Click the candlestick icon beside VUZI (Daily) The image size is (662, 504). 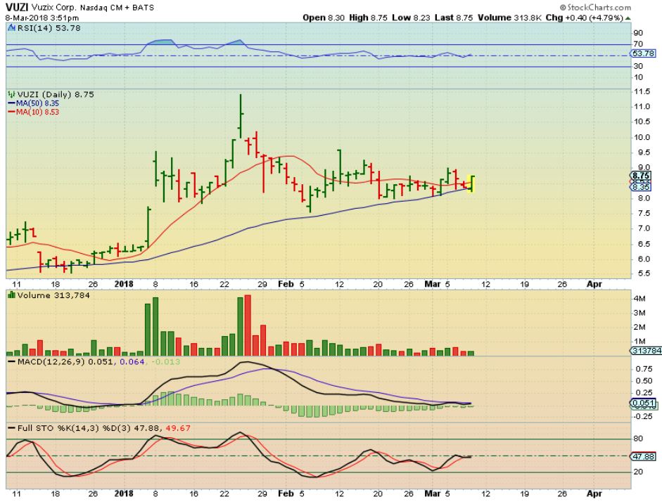(x=12, y=94)
